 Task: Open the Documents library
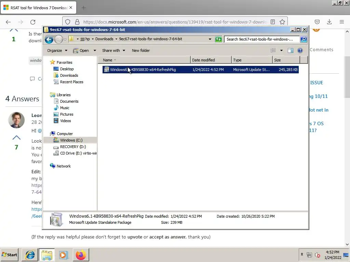69,101
